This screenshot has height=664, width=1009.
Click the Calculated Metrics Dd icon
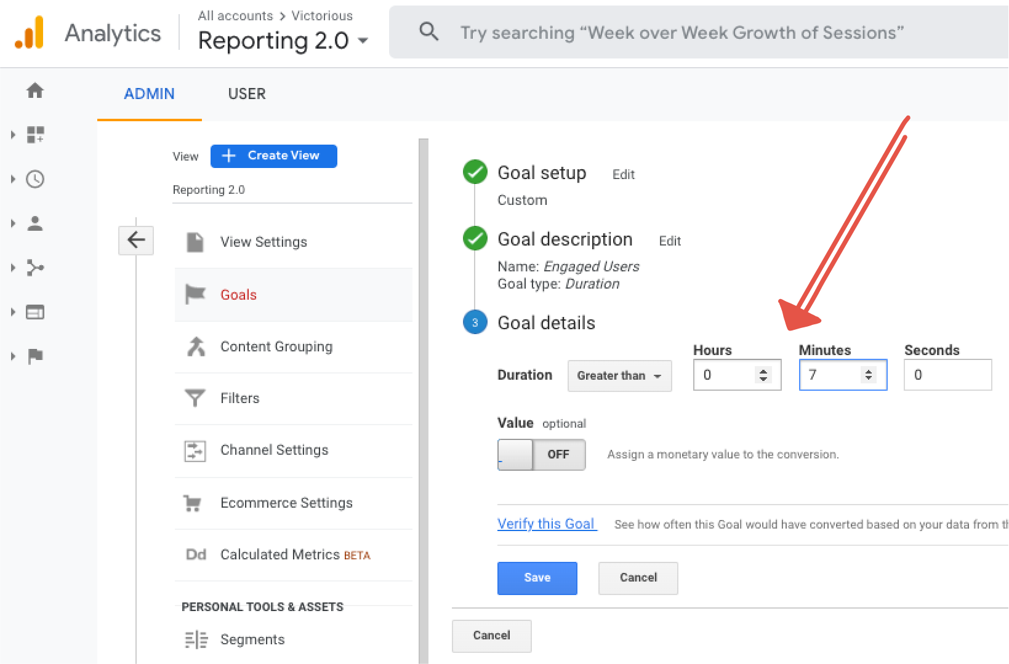click(196, 554)
